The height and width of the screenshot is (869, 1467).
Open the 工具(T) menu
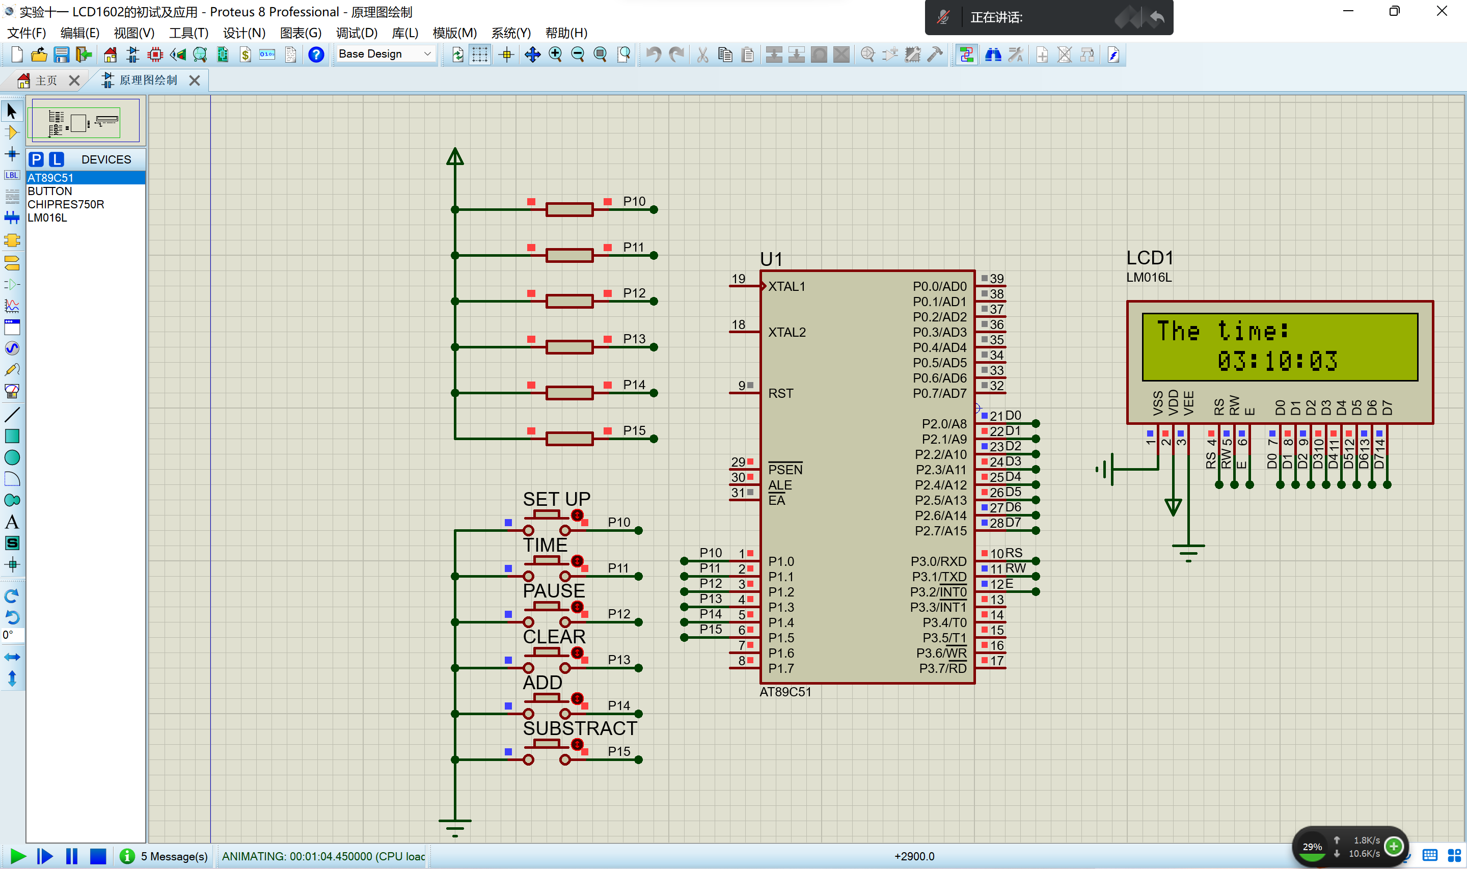pyautogui.click(x=188, y=33)
